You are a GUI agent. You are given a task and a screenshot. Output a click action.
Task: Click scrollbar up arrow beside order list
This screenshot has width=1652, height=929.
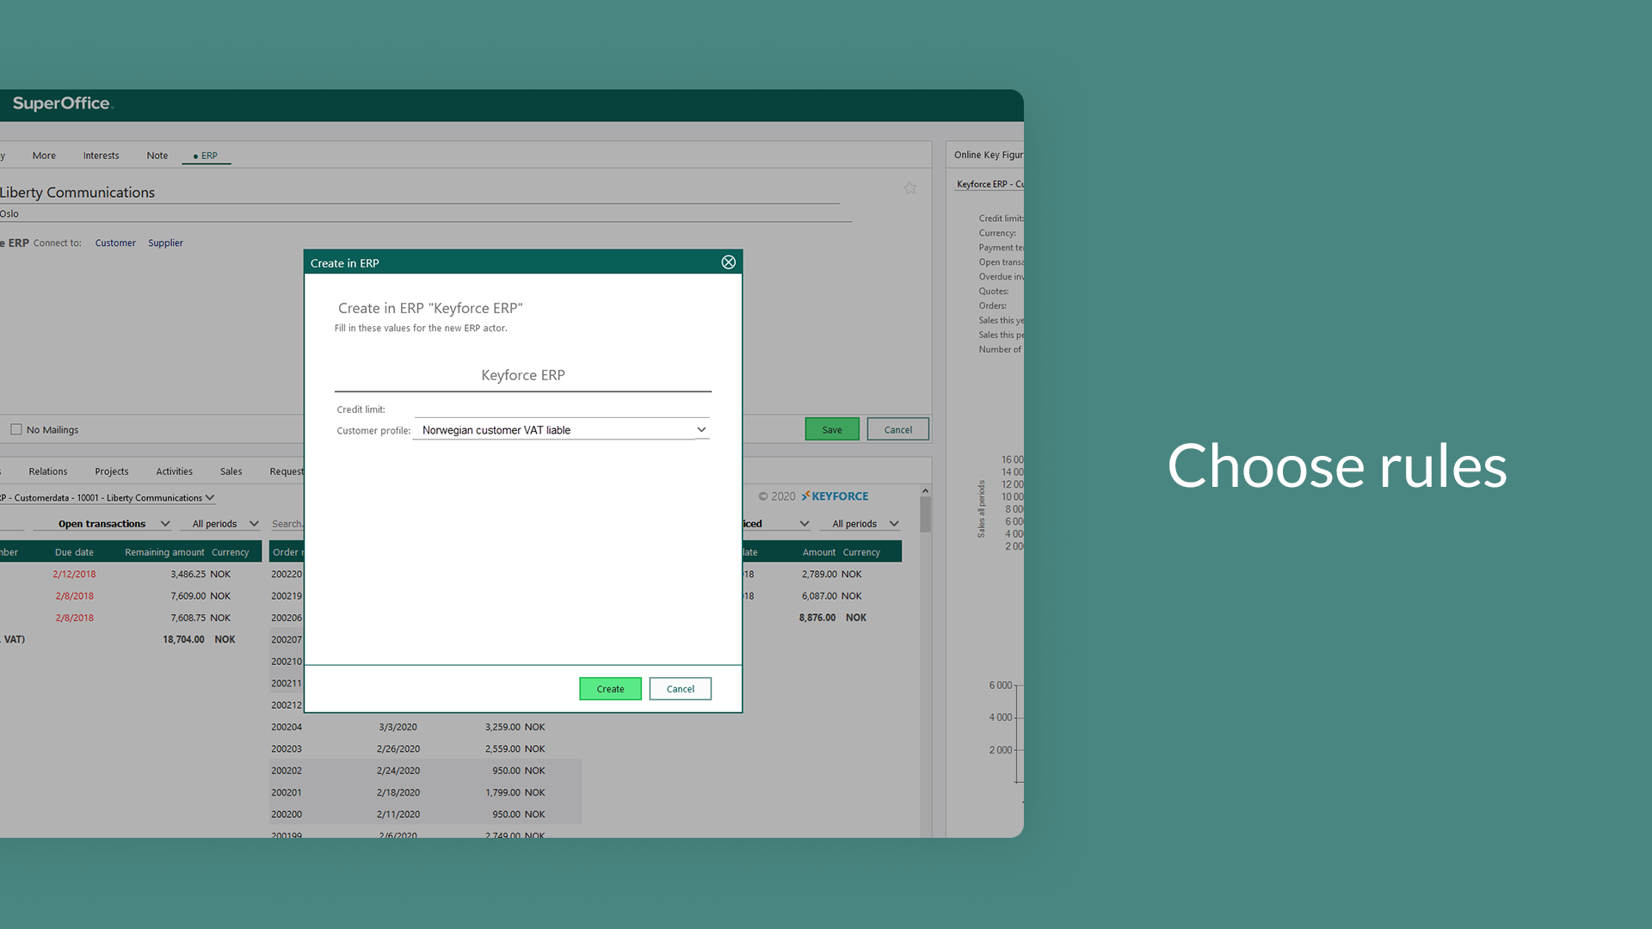[x=925, y=491]
